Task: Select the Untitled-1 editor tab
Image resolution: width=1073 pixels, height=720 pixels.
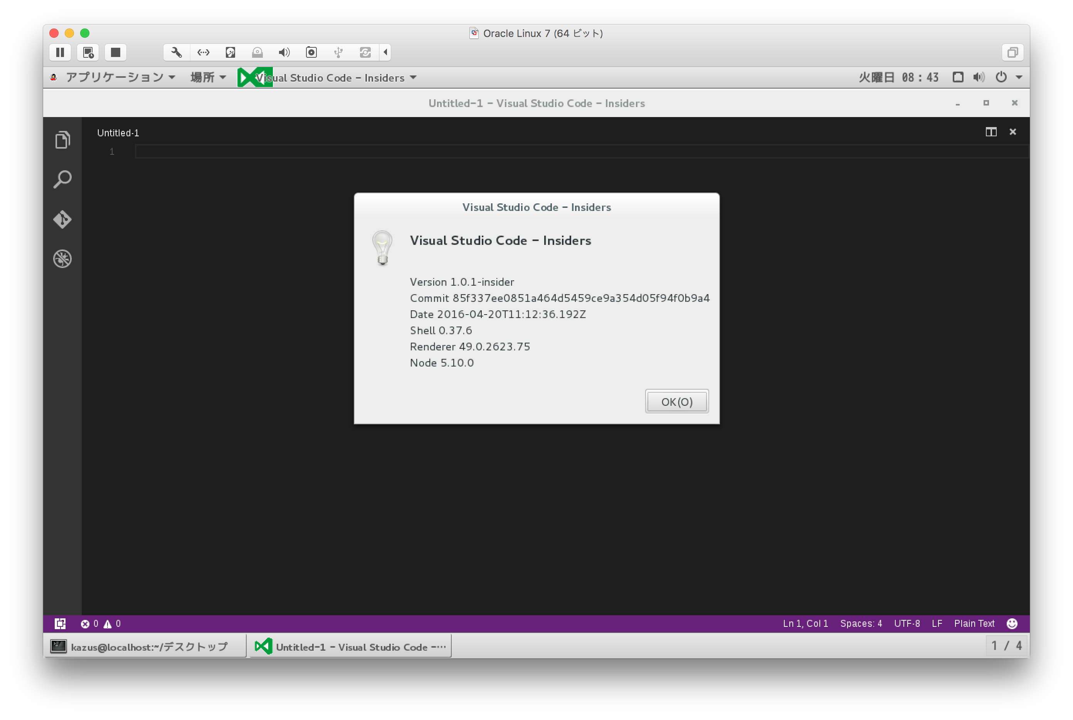Action: coord(118,133)
